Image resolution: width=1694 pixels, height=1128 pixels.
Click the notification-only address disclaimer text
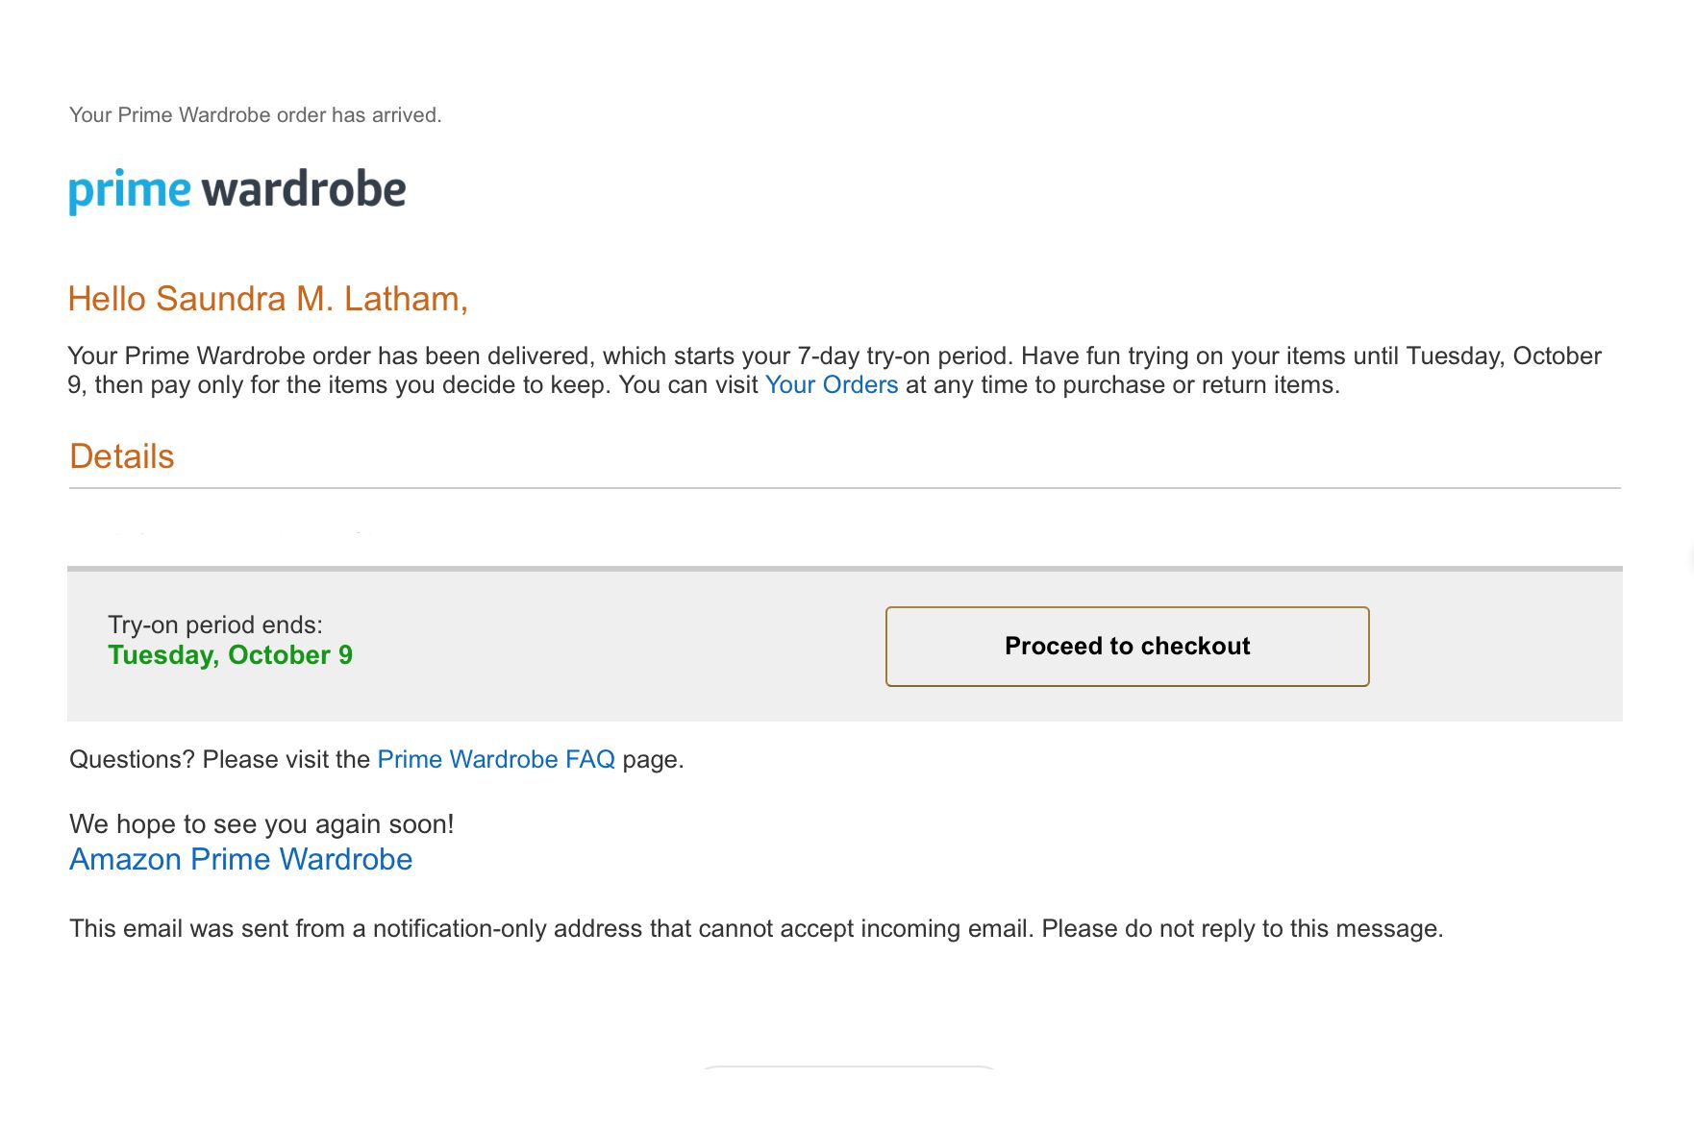pyautogui.click(x=756, y=929)
